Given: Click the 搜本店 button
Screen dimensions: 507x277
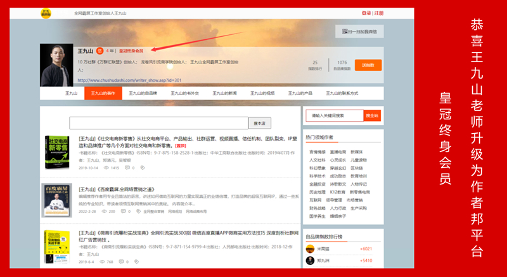Looking at the screenshot, I should tap(259, 123).
